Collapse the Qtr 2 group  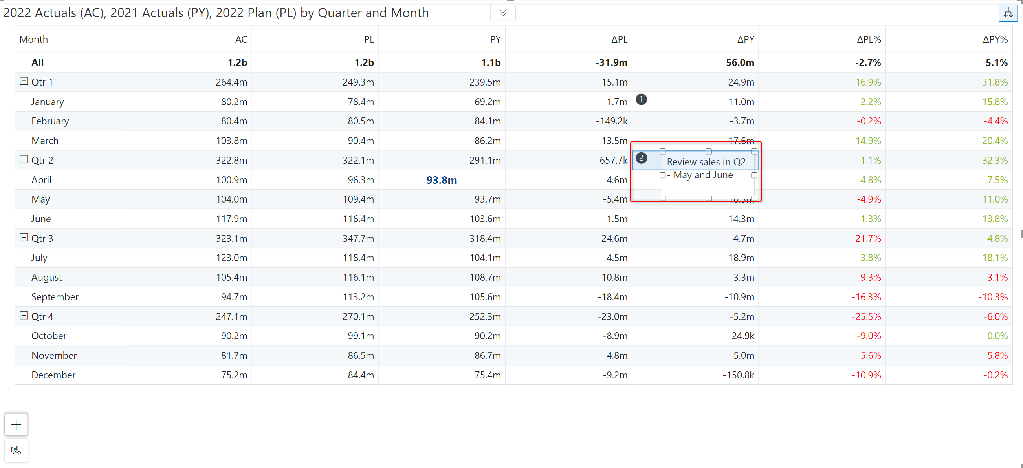click(x=24, y=159)
